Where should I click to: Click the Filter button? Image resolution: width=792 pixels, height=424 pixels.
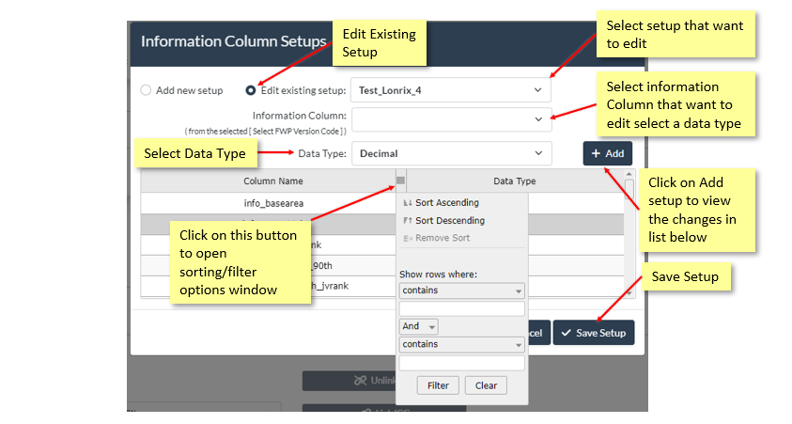click(438, 385)
